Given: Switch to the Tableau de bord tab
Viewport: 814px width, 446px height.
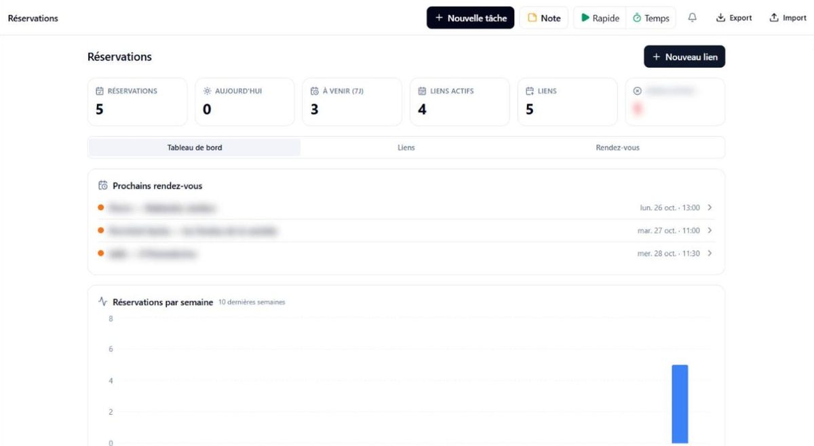Looking at the screenshot, I should (195, 148).
